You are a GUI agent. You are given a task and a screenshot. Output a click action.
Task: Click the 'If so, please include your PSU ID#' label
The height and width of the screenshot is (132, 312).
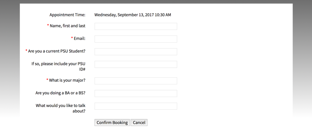click(x=58, y=66)
